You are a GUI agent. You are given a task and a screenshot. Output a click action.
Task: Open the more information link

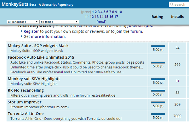pos(48,37)
